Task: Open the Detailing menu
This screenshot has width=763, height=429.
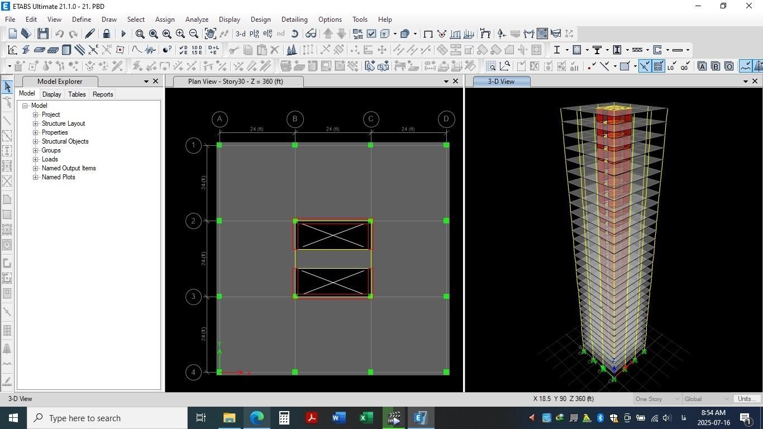Action: [x=294, y=19]
